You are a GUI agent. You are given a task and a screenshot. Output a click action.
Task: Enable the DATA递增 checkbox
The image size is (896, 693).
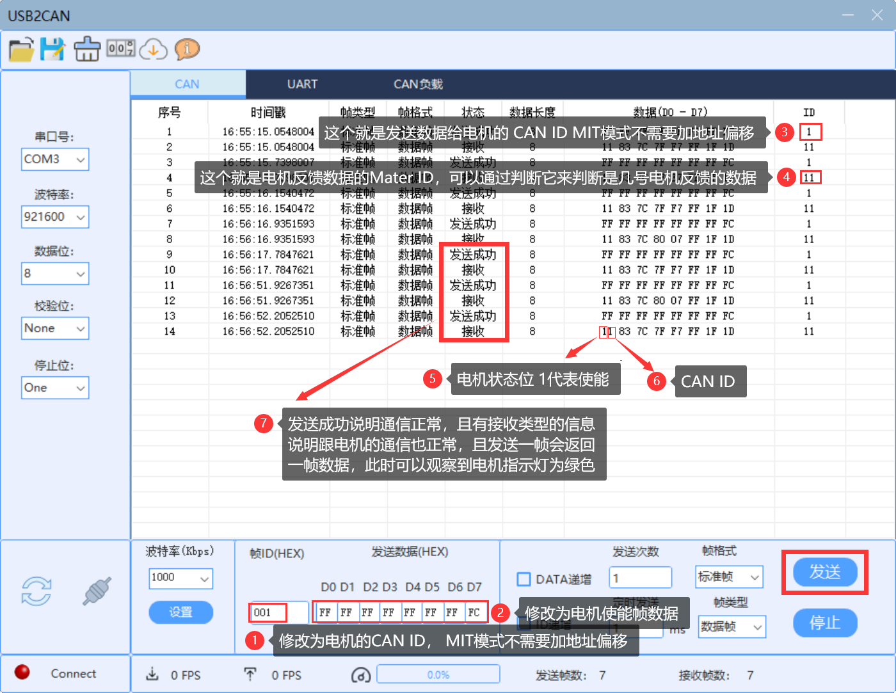pos(524,579)
